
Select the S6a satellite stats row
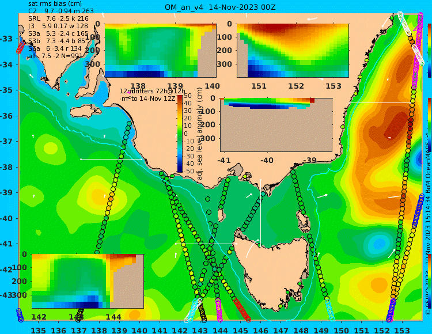click(55, 48)
